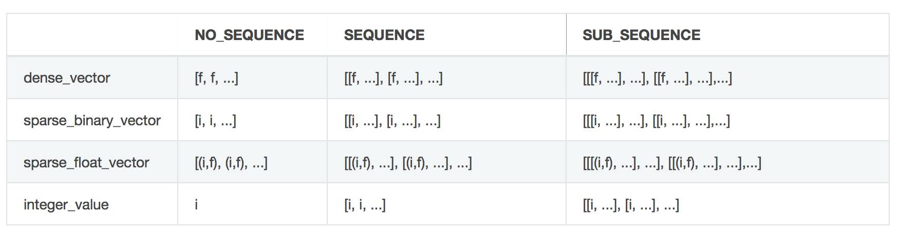Click integer_value NO_SEQUENCE cell showing i
This screenshot has height=230, width=899.
click(196, 205)
